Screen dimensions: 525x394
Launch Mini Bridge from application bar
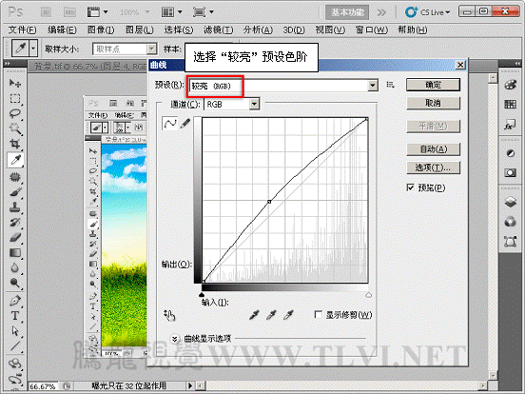pos(69,12)
